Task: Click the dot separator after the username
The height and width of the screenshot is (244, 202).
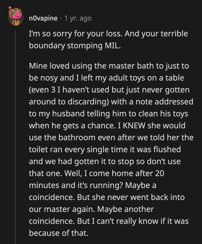Action: 61,19
